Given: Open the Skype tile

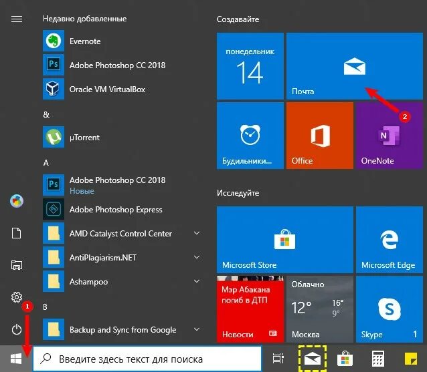Looking at the screenshot, I should click(390, 309).
